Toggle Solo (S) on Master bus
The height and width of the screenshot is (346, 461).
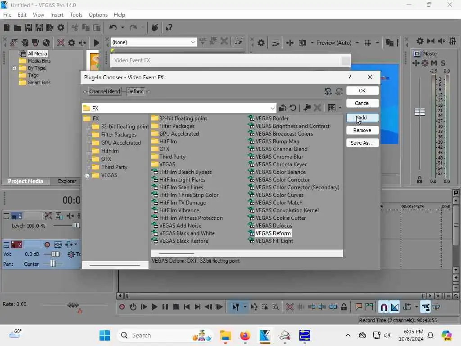click(443, 63)
